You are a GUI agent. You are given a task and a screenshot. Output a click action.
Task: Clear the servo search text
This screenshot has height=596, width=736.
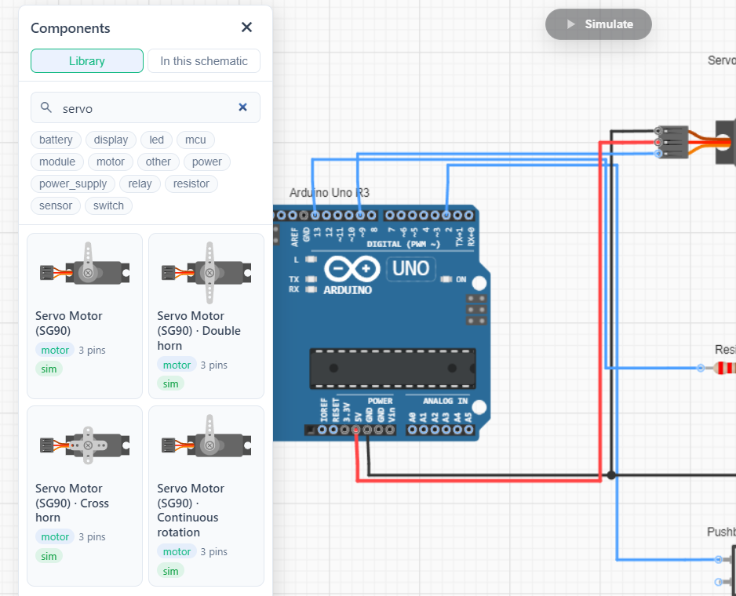(x=242, y=107)
